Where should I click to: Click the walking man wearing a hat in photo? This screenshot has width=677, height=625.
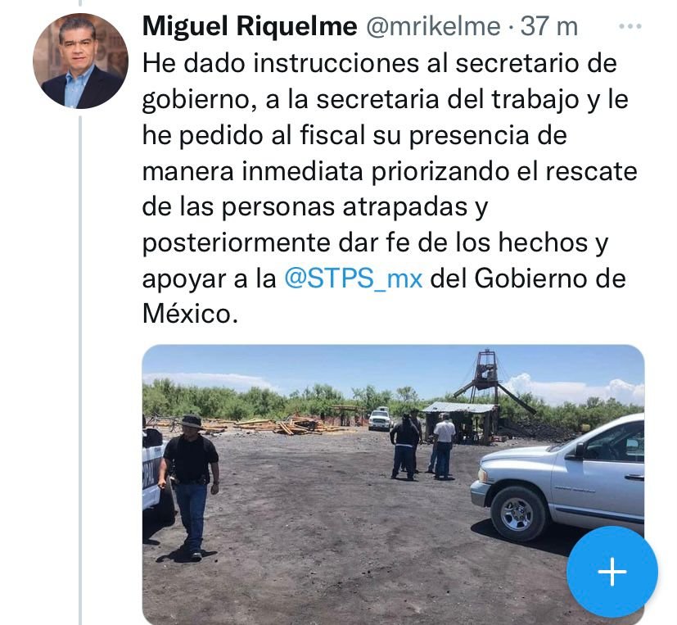189,487
